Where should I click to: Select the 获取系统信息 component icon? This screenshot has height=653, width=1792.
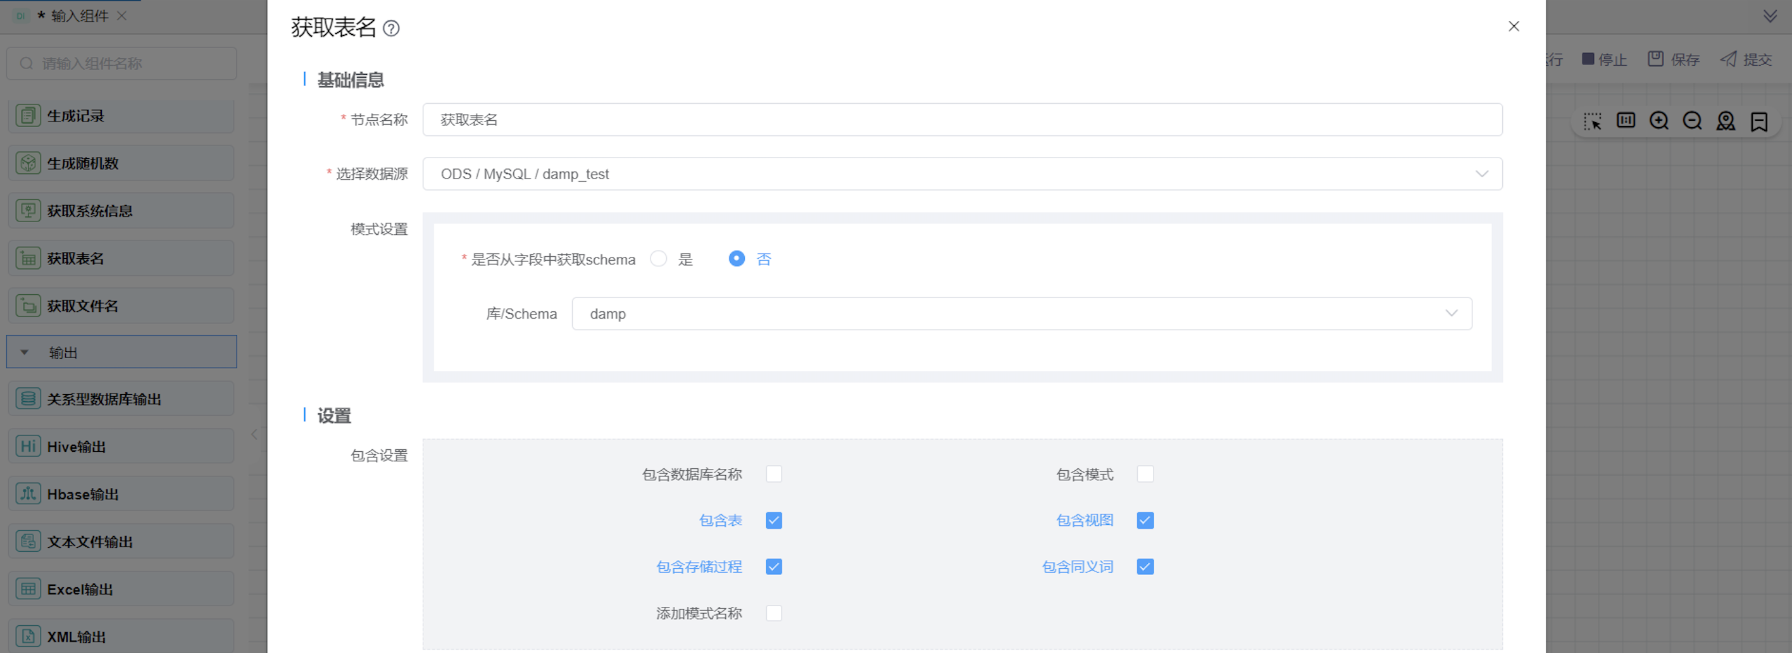(x=28, y=211)
